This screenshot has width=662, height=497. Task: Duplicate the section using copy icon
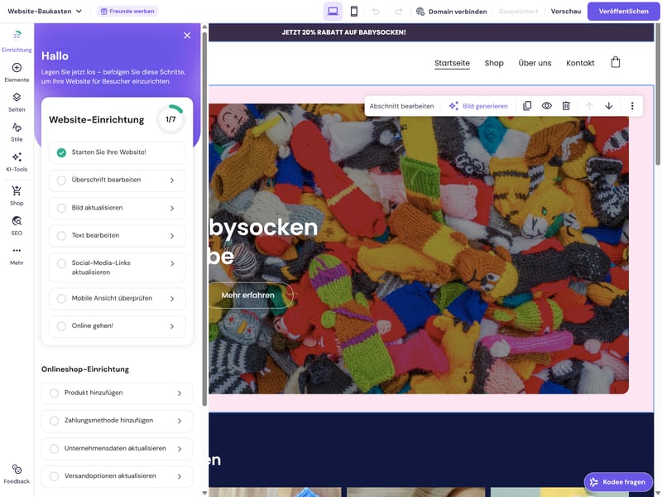click(x=527, y=106)
